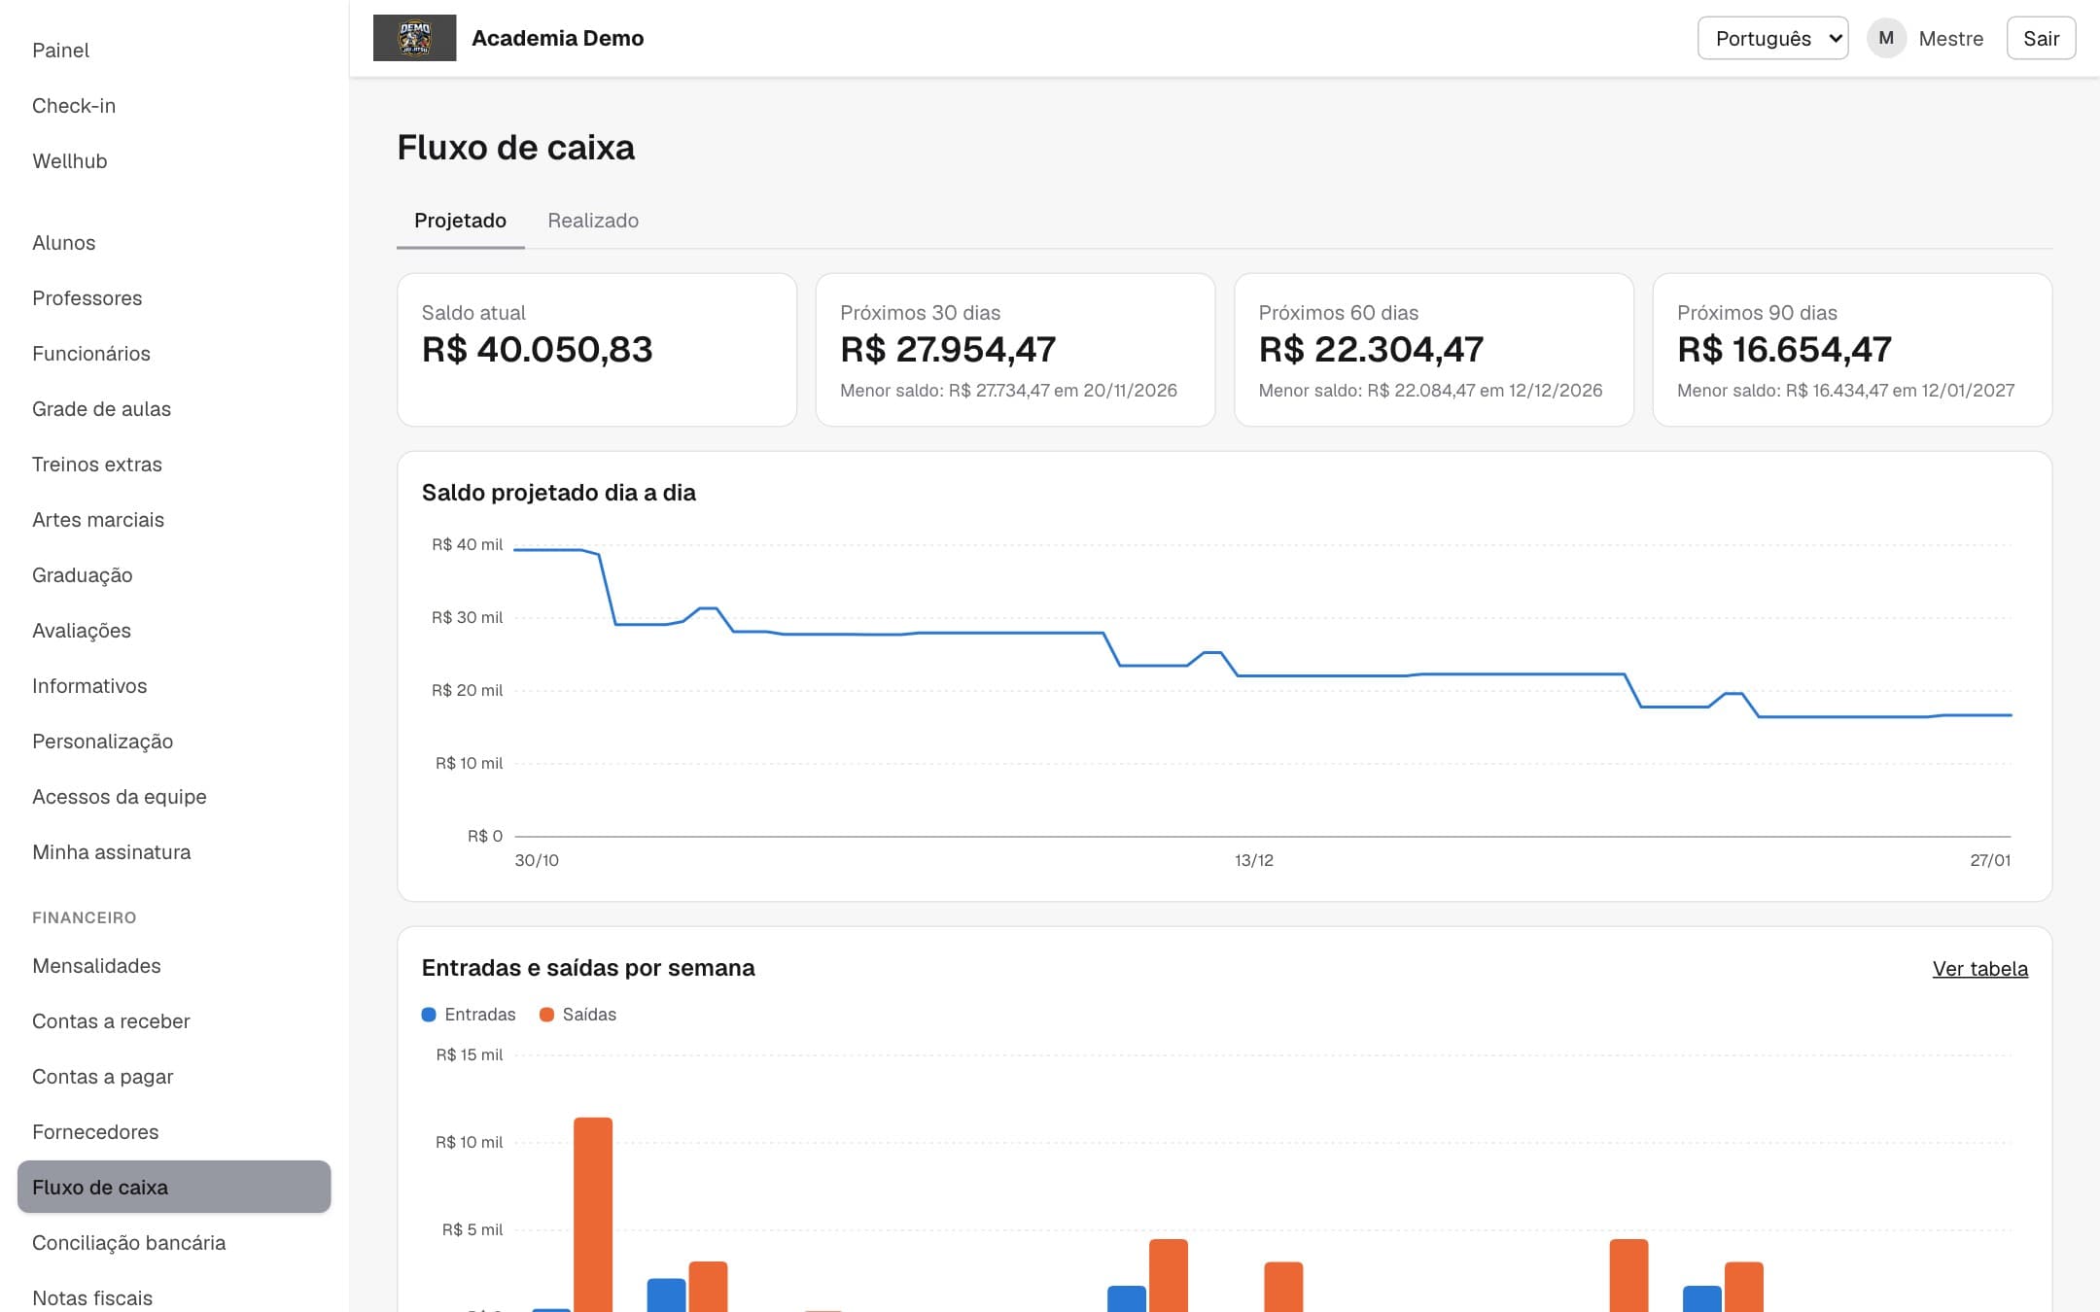Open the Alunos section

pyautogui.click(x=174, y=243)
